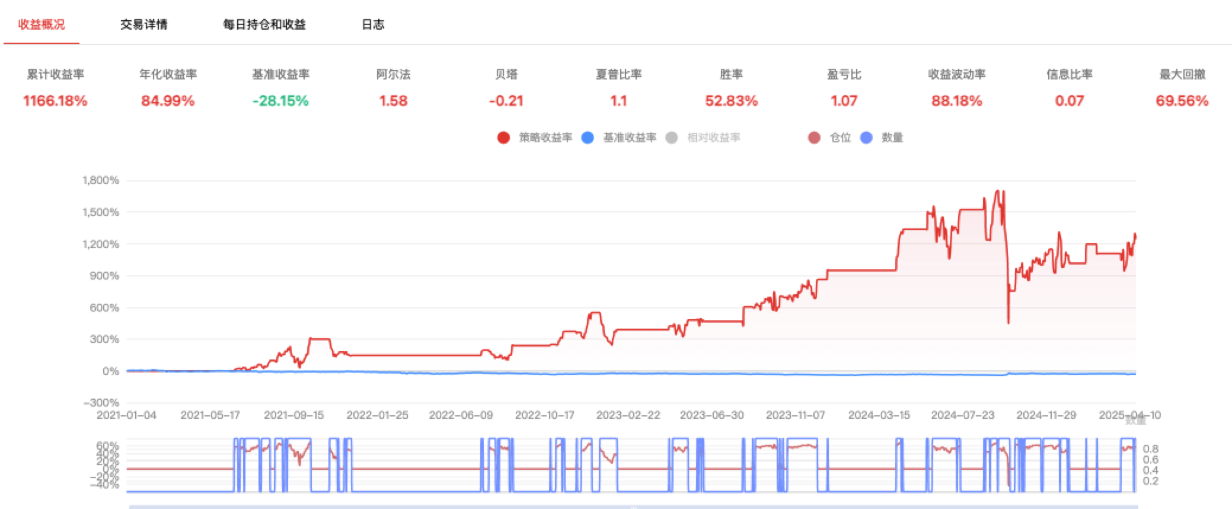This screenshot has width=1232, height=509.
Task: Click the 信息比率 metric label
Action: tap(1069, 74)
